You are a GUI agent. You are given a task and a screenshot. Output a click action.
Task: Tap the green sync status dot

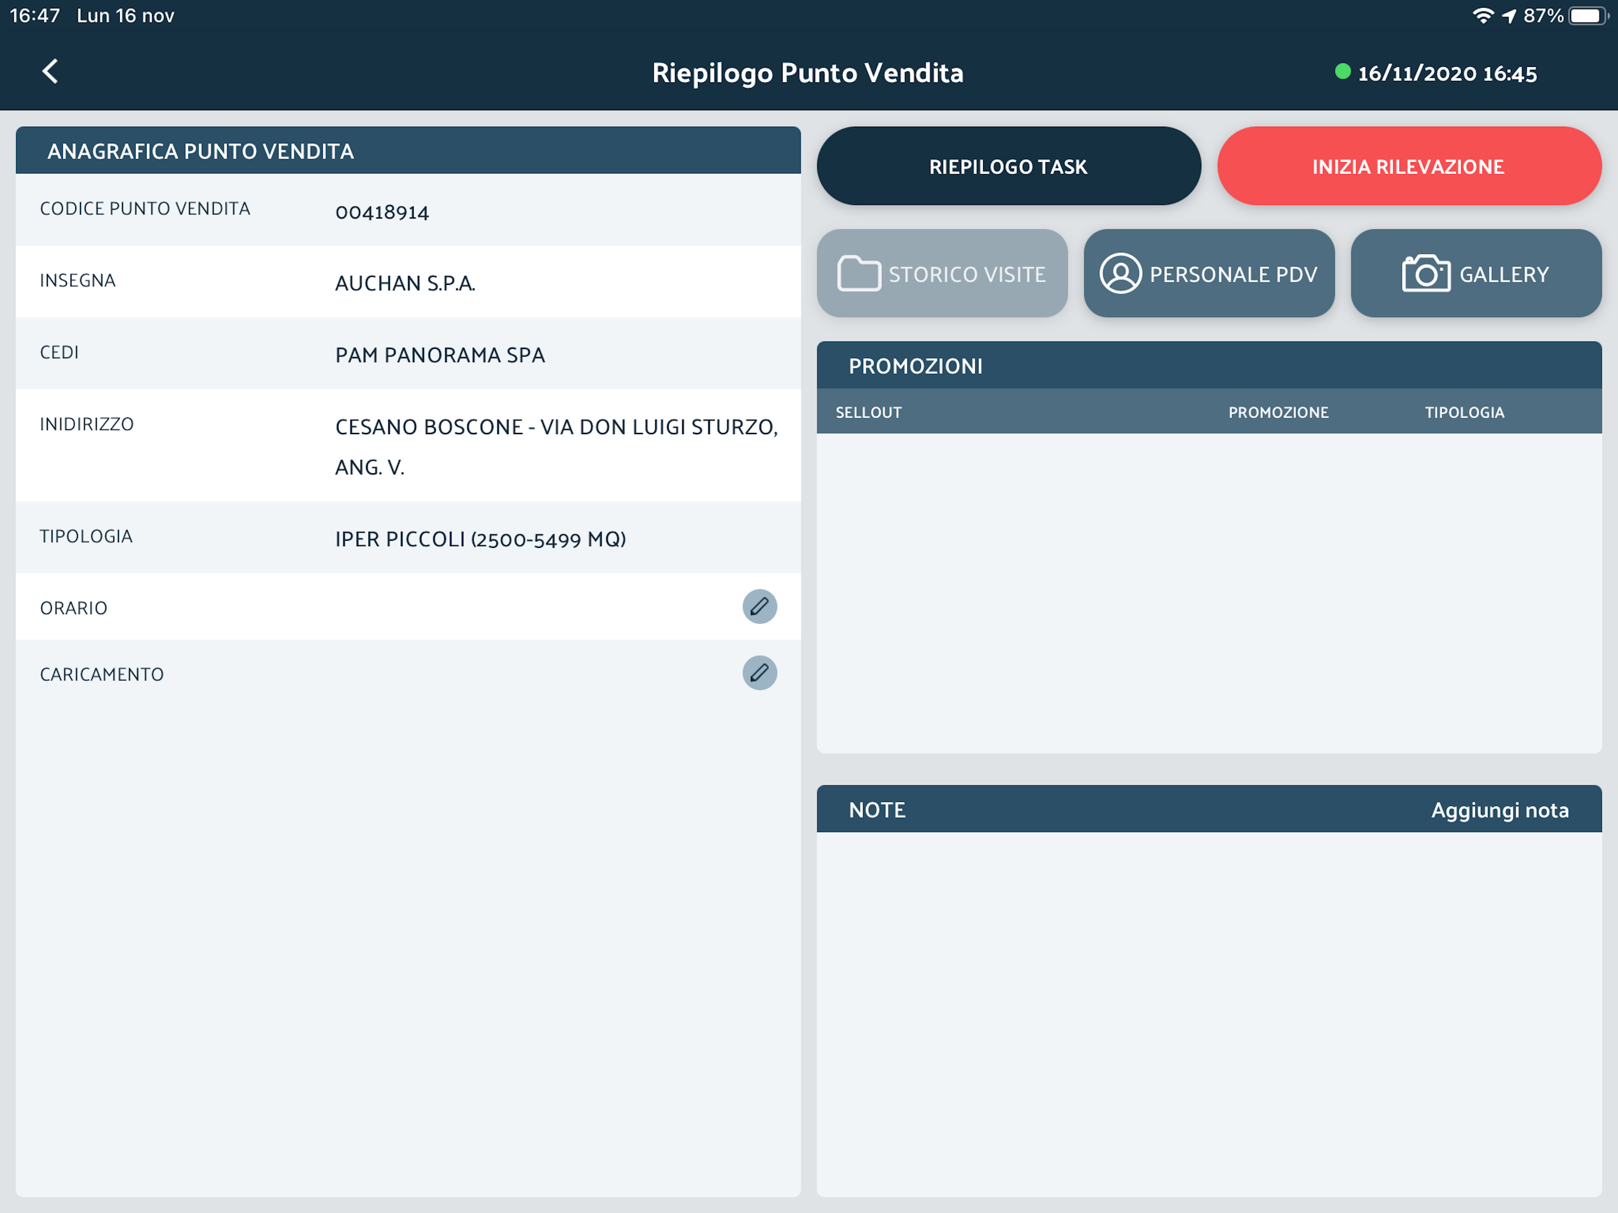(x=1342, y=72)
